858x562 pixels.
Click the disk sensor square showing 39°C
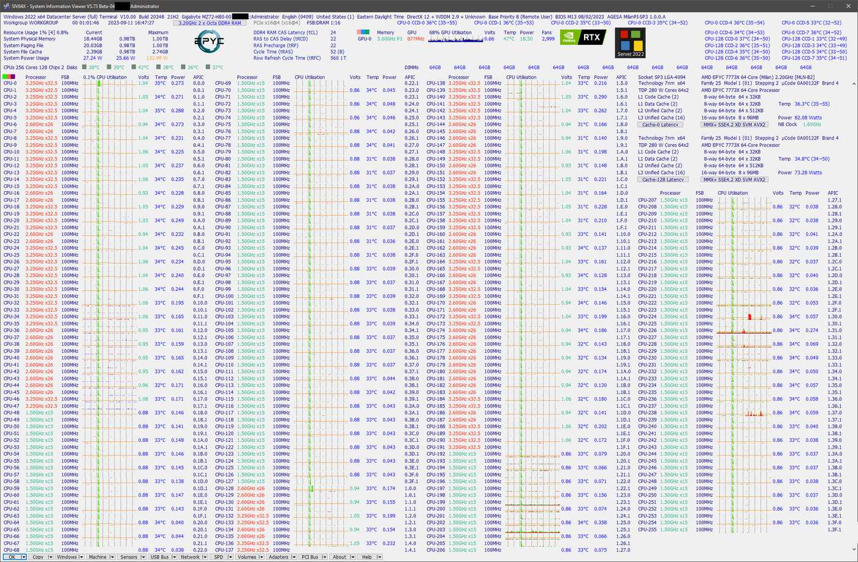(110, 67)
